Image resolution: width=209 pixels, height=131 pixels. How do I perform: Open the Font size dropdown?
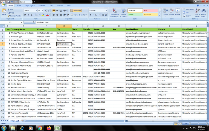pos(43,11)
